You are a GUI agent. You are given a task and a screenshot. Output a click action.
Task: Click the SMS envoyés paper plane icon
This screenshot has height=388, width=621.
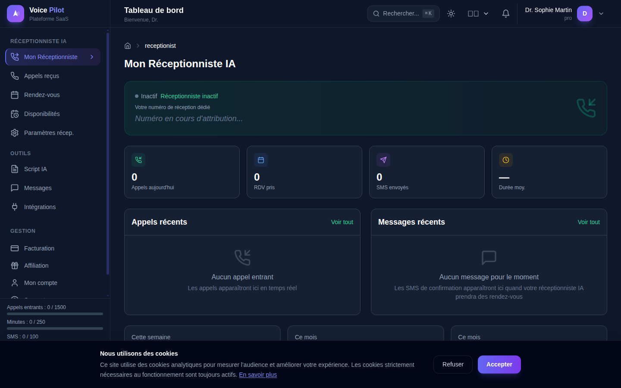[383, 160]
